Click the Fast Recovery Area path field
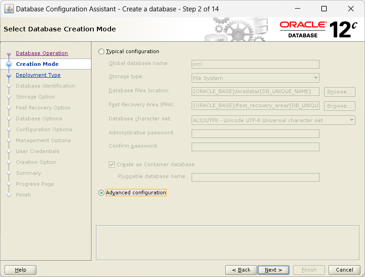 click(255, 105)
